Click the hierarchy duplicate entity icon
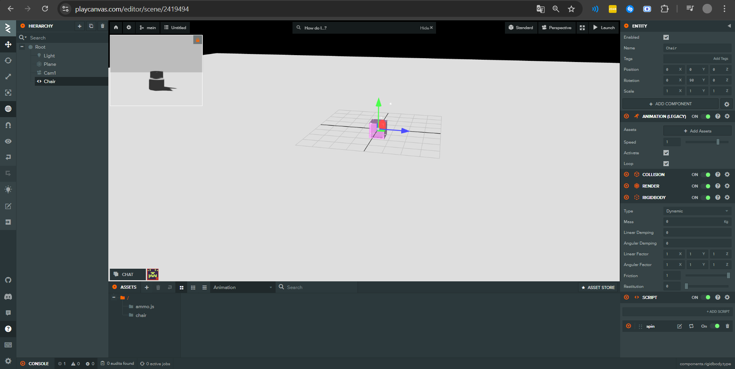This screenshot has width=735, height=369. point(91,26)
